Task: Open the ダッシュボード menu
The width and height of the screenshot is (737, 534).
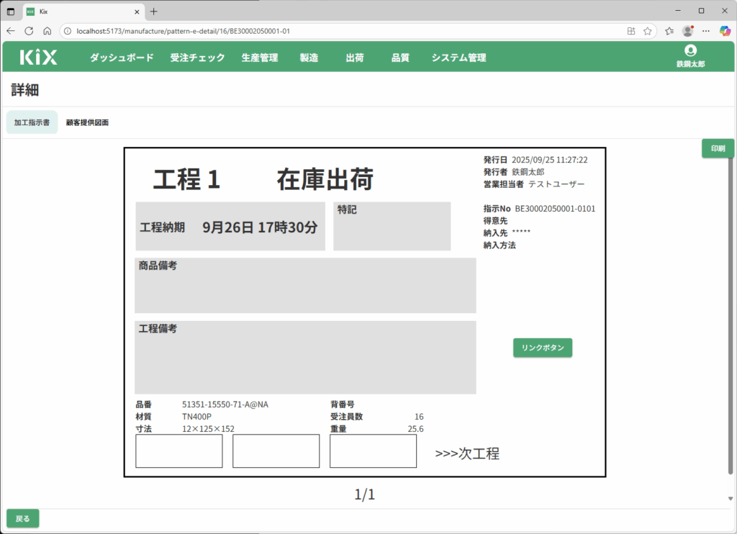Action: point(122,58)
